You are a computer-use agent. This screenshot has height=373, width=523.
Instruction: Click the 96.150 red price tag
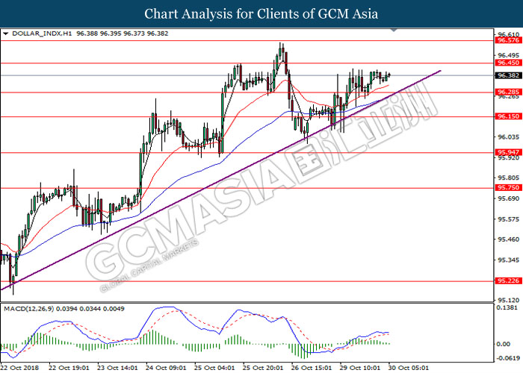point(508,116)
